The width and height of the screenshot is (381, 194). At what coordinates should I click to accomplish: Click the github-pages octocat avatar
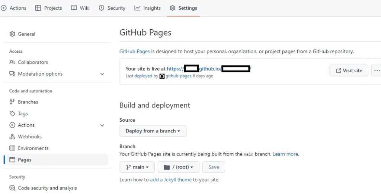(162, 76)
